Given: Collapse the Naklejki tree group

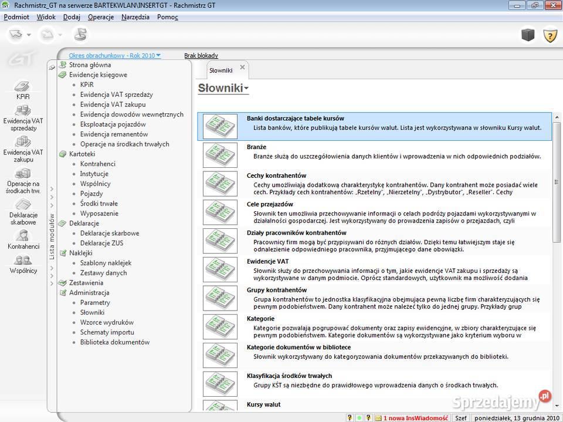Looking at the screenshot, I should pos(63,253).
